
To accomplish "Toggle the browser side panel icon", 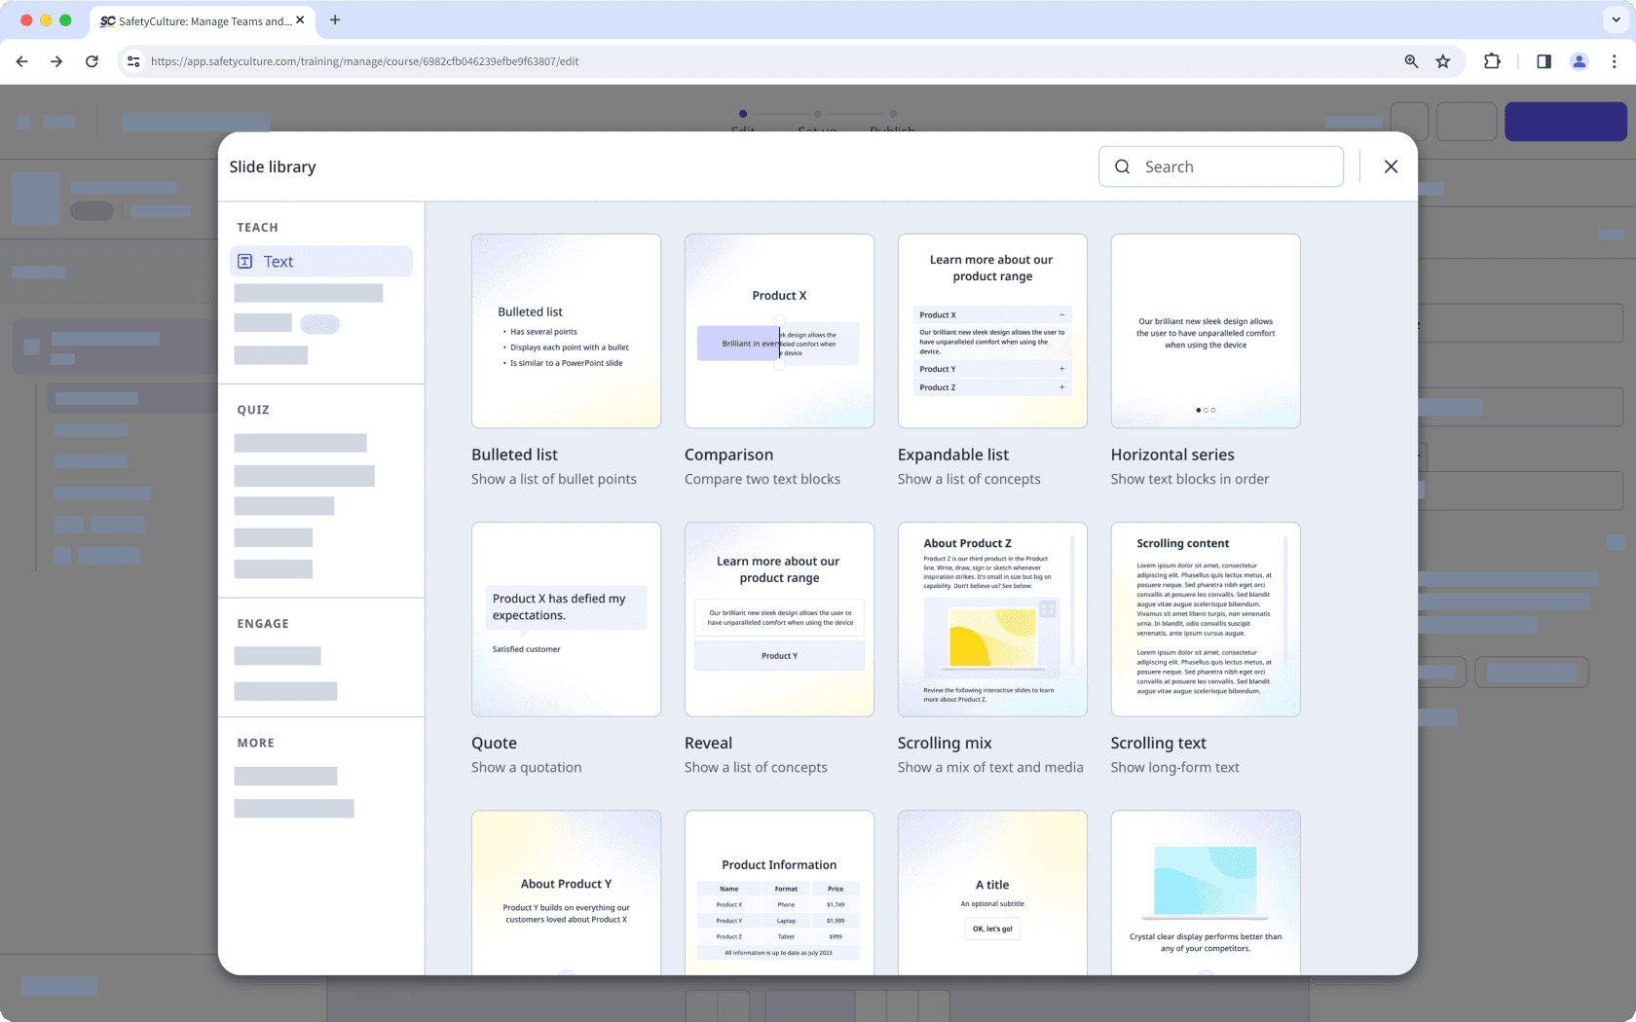I will point(1543,60).
